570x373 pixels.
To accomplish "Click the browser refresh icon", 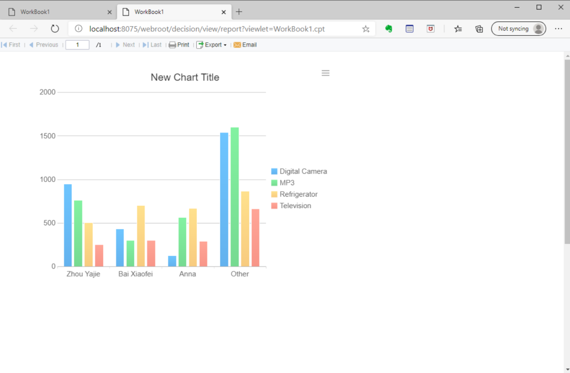I will 55,28.
